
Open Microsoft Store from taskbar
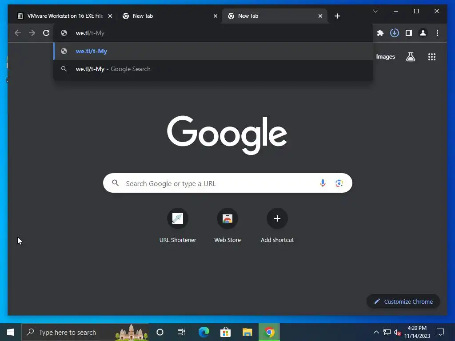(x=225, y=332)
